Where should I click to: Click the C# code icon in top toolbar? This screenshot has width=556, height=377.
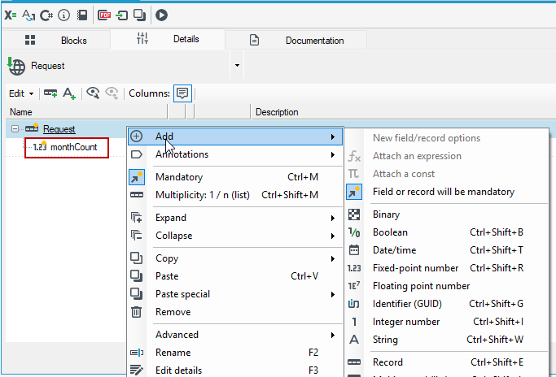pos(46,15)
